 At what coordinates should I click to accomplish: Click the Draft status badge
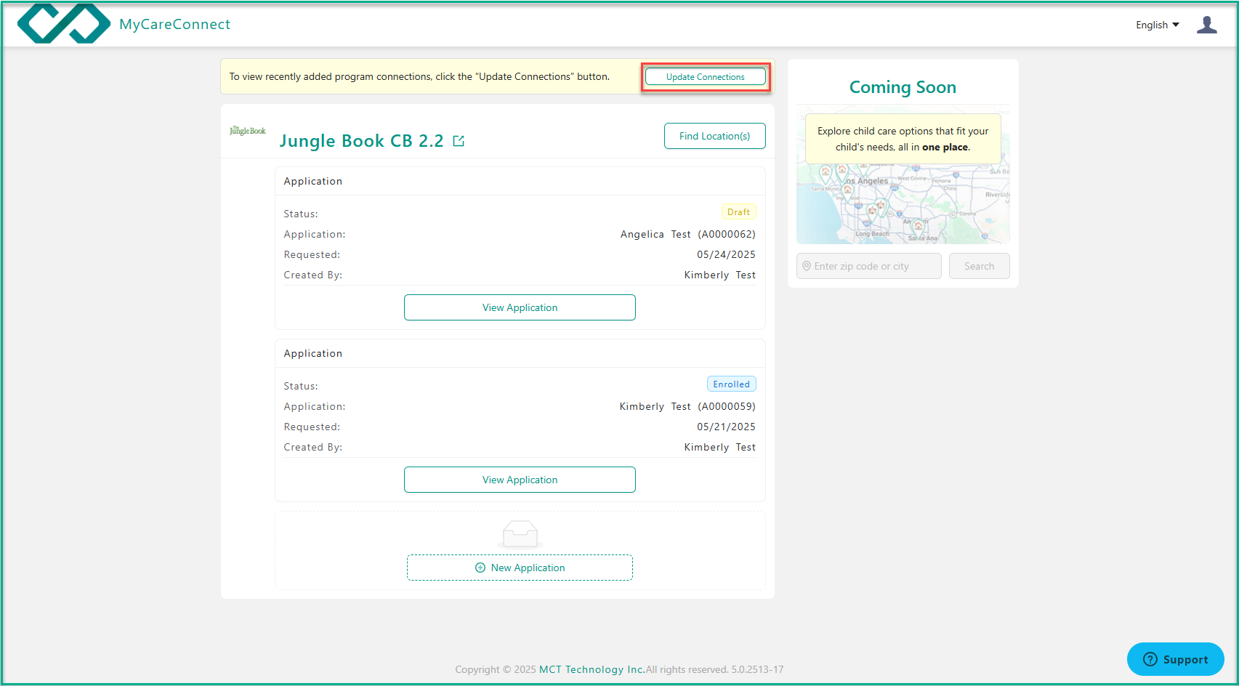point(738,212)
